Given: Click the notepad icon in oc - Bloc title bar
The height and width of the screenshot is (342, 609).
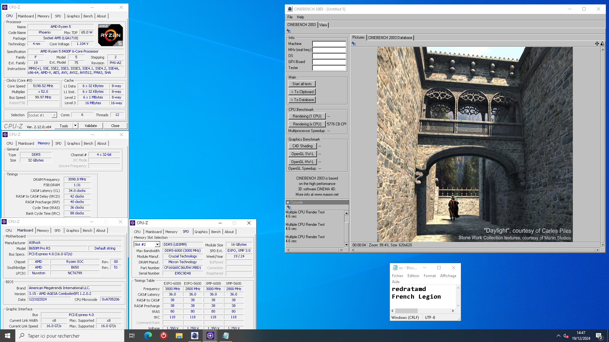Looking at the screenshot, I should pos(395,268).
